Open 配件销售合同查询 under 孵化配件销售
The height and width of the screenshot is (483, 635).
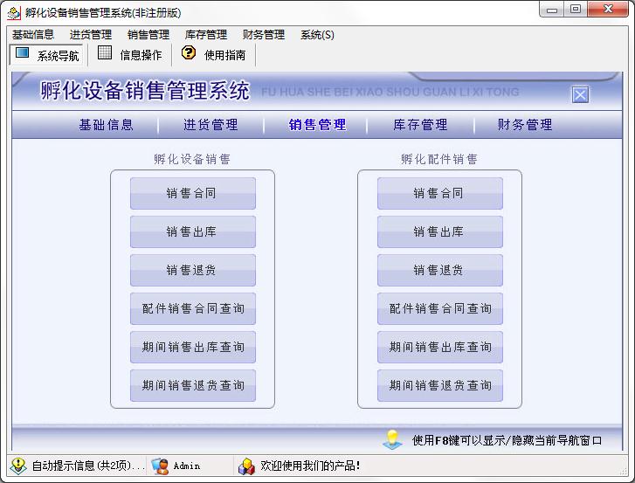click(440, 308)
